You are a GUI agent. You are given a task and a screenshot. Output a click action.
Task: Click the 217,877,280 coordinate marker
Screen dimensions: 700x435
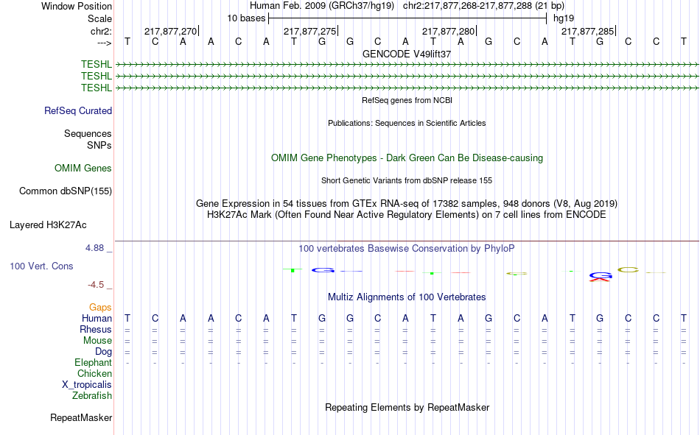(448, 31)
